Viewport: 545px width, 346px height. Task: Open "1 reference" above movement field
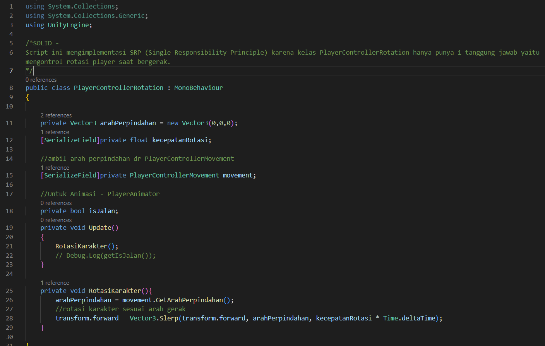pyautogui.click(x=55, y=168)
